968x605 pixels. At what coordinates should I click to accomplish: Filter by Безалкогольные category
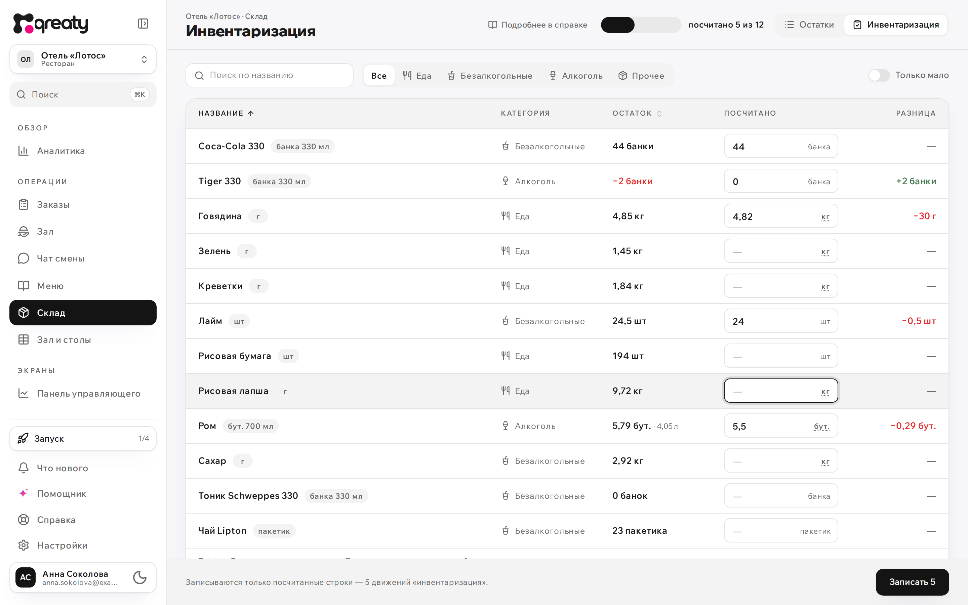point(490,76)
